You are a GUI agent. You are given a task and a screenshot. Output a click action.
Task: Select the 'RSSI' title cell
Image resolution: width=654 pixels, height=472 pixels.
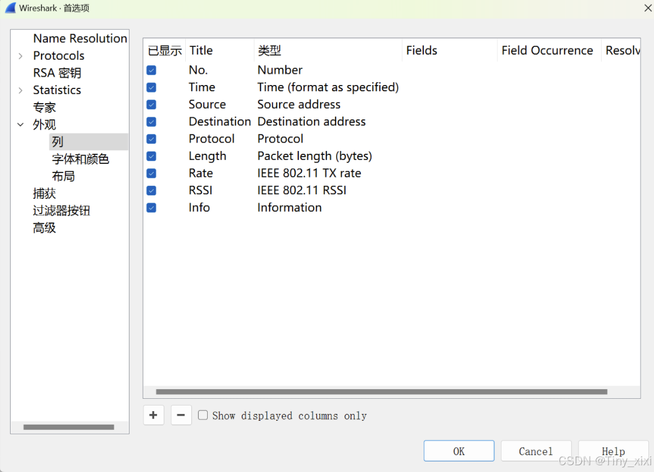pyautogui.click(x=200, y=191)
